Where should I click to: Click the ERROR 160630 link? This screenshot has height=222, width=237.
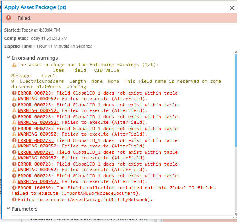point(35,188)
